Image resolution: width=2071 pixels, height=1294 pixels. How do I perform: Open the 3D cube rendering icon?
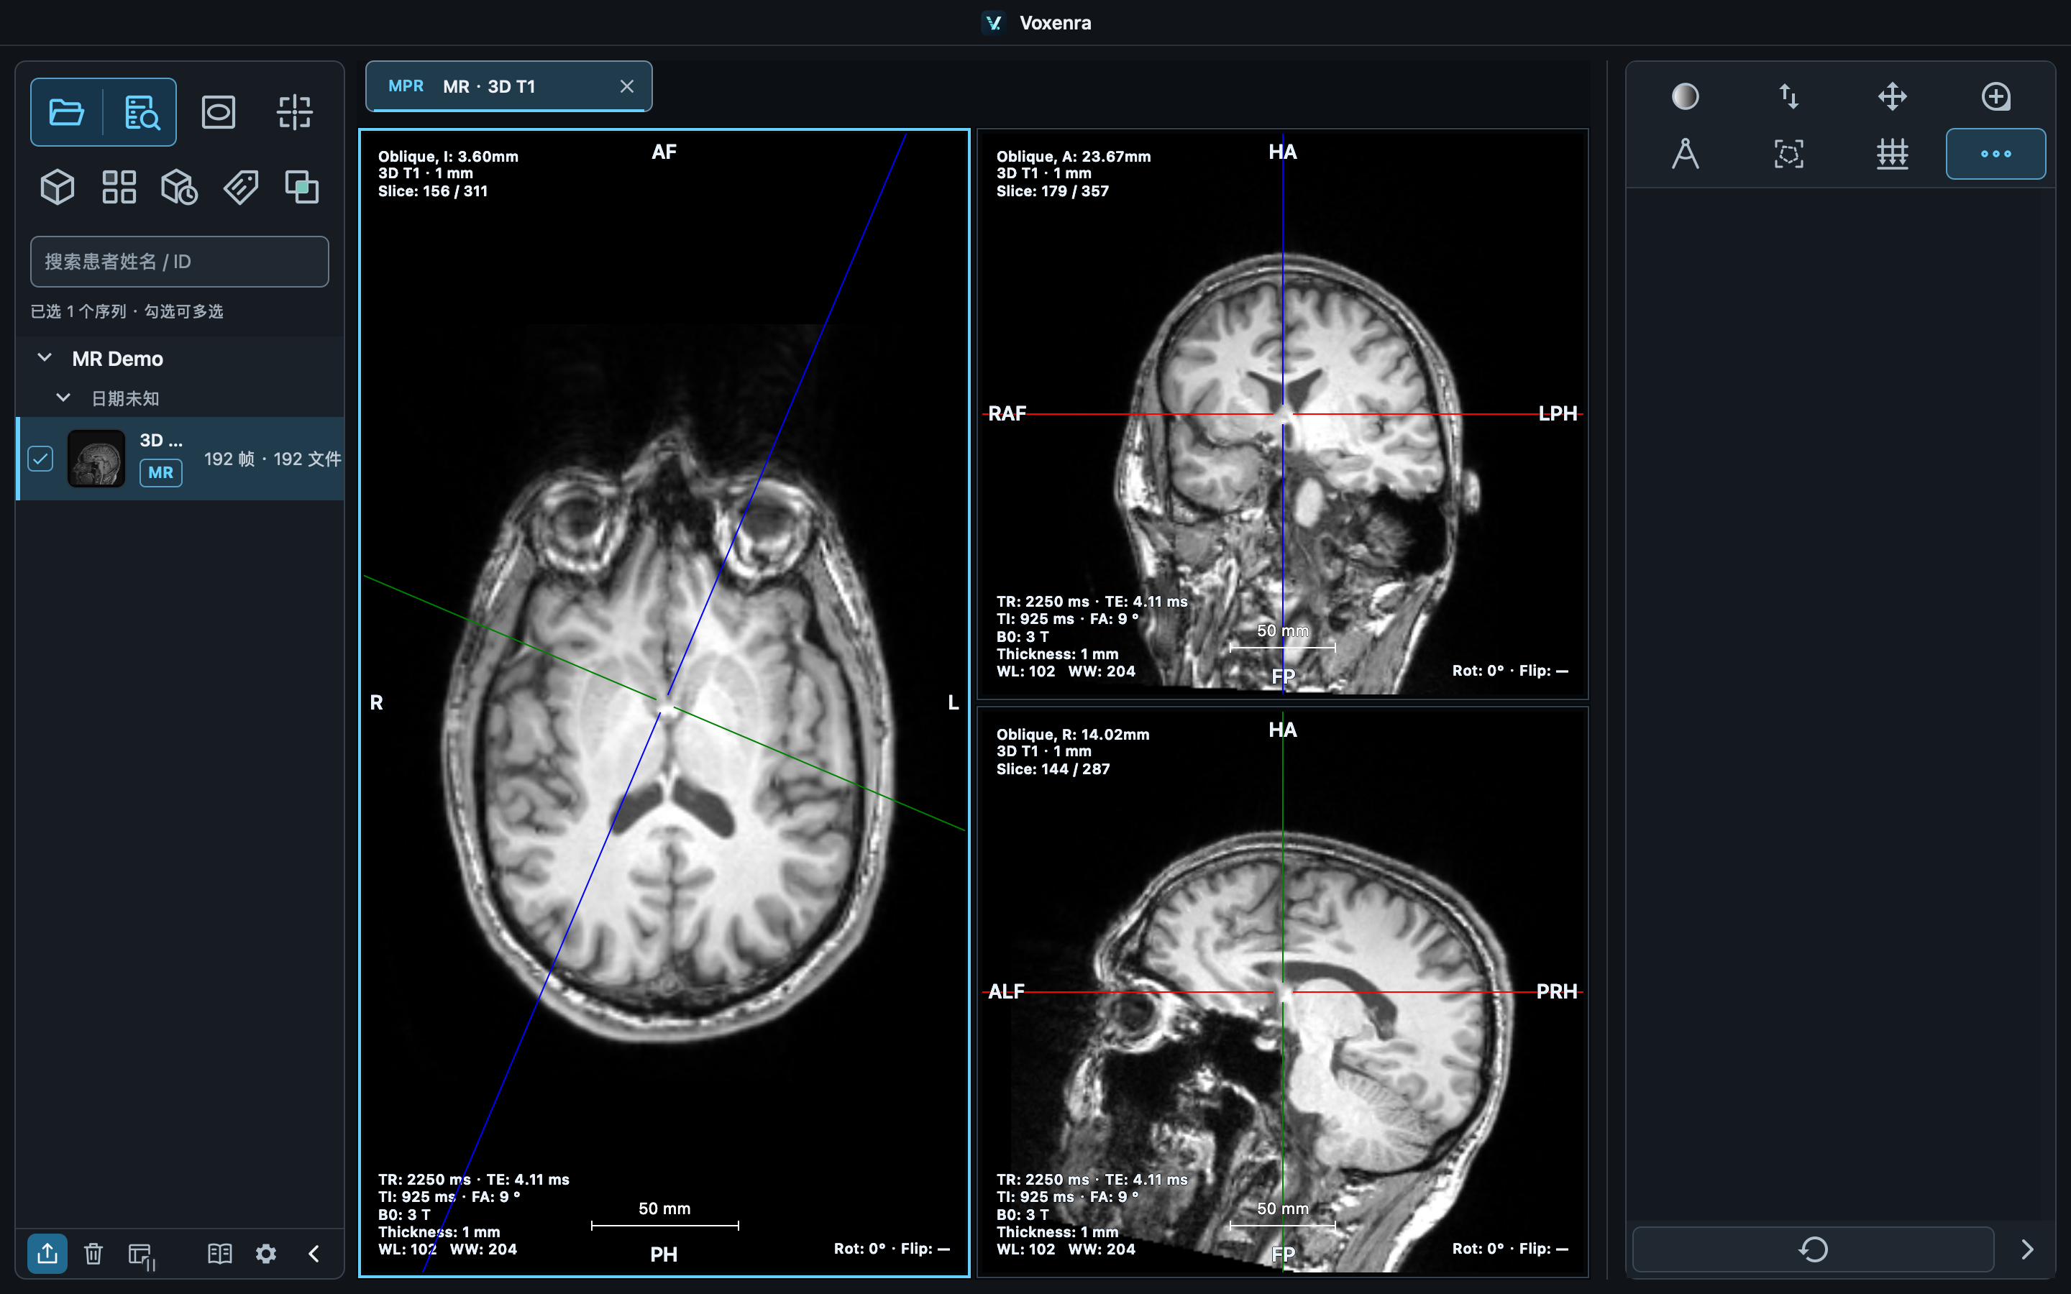pos(58,187)
